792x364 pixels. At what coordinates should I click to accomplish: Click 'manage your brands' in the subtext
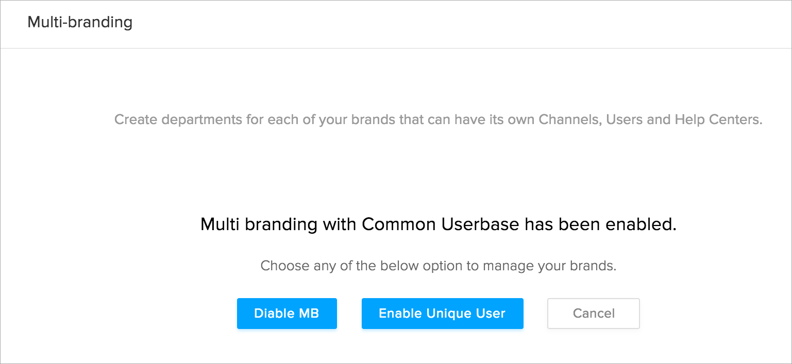[x=552, y=266]
